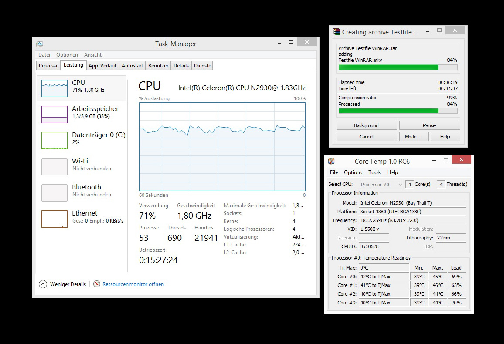The height and width of the screenshot is (344, 504).
Task: Click the Lithography field 22 nm
Action: pyautogui.click(x=451, y=238)
